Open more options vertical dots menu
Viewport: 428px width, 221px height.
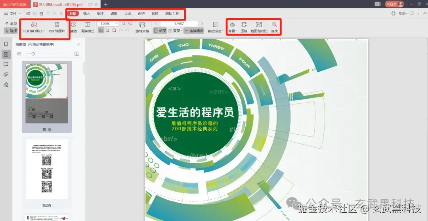(x=418, y=13)
